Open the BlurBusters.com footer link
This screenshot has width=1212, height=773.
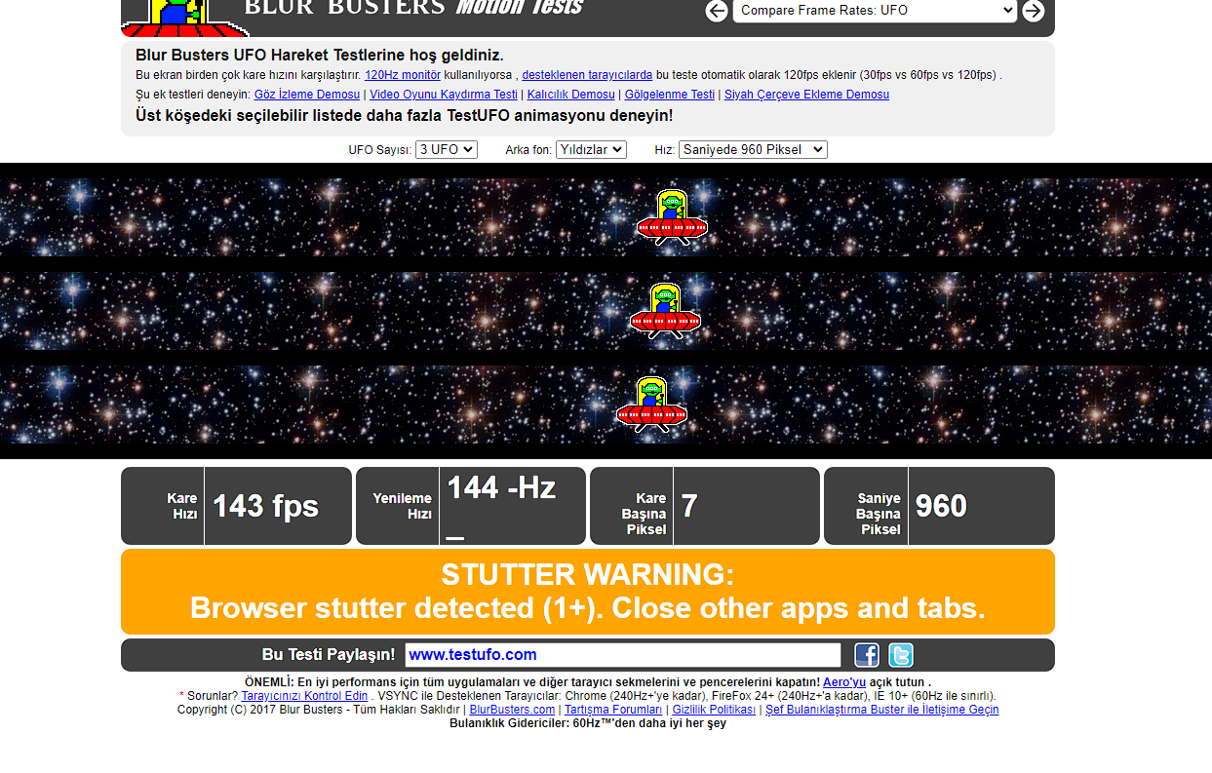tap(512, 710)
